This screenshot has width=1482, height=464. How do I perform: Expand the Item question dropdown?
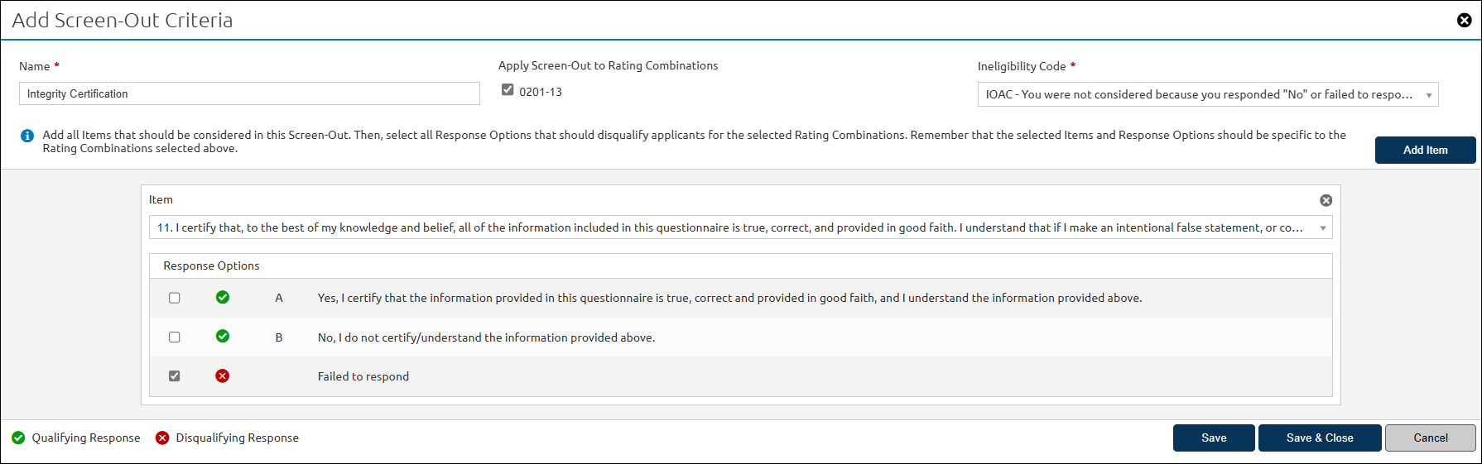coord(740,227)
